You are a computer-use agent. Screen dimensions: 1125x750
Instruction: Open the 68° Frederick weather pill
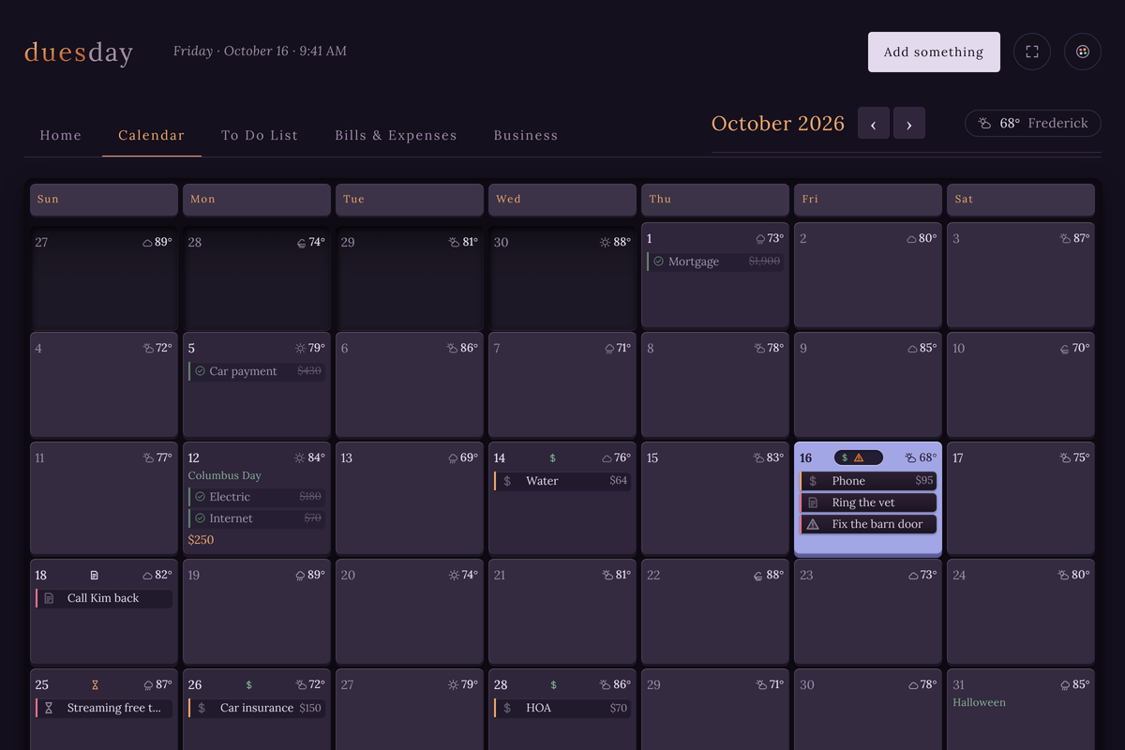[1033, 123]
